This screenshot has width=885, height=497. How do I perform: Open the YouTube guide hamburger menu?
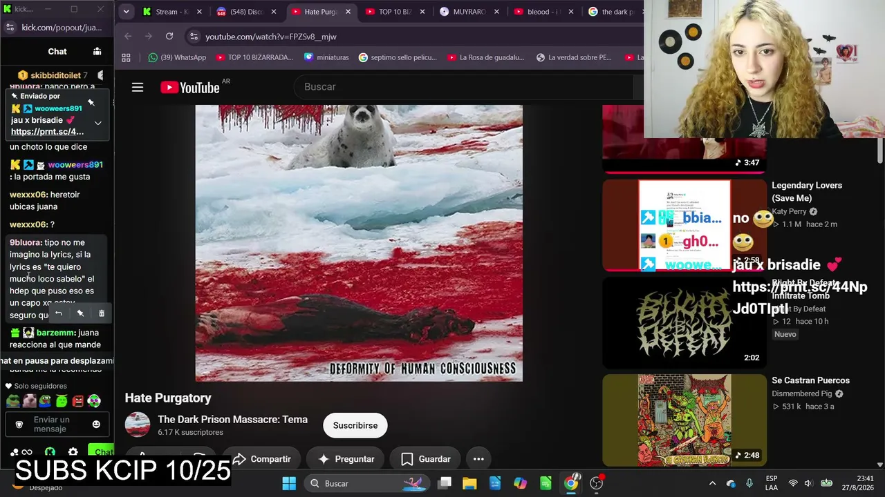coord(138,87)
